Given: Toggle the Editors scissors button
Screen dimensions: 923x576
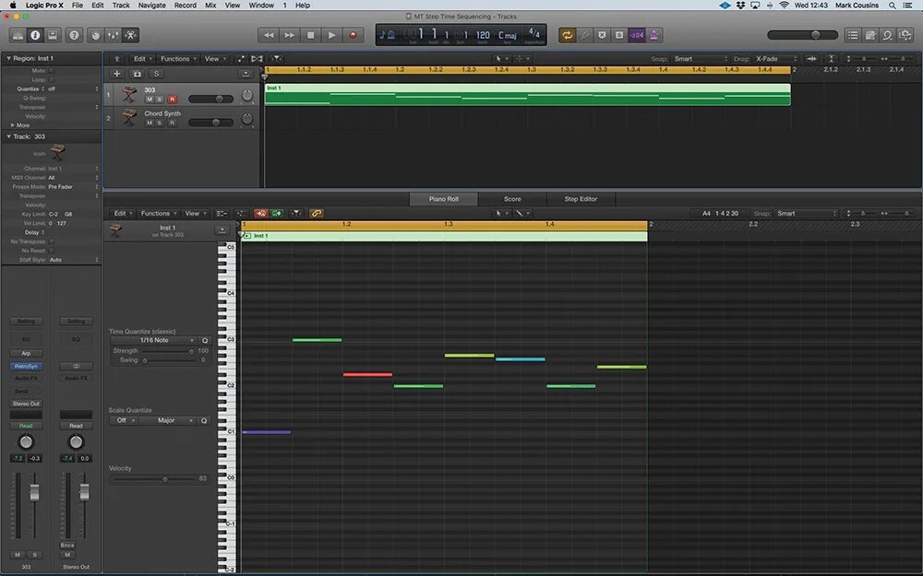Looking at the screenshot, I should (131, 35).
